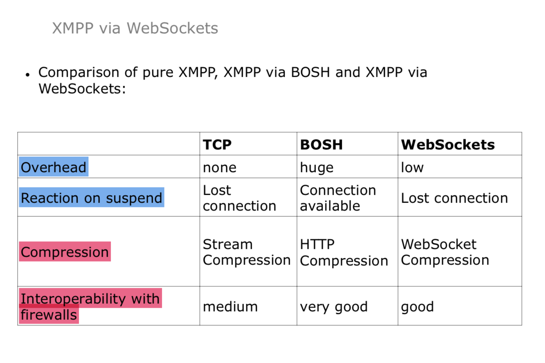The height and width of the screenshot is (363, 545).
Task: Select the "WebSocket Compression" cell
Action: point(445,252)
